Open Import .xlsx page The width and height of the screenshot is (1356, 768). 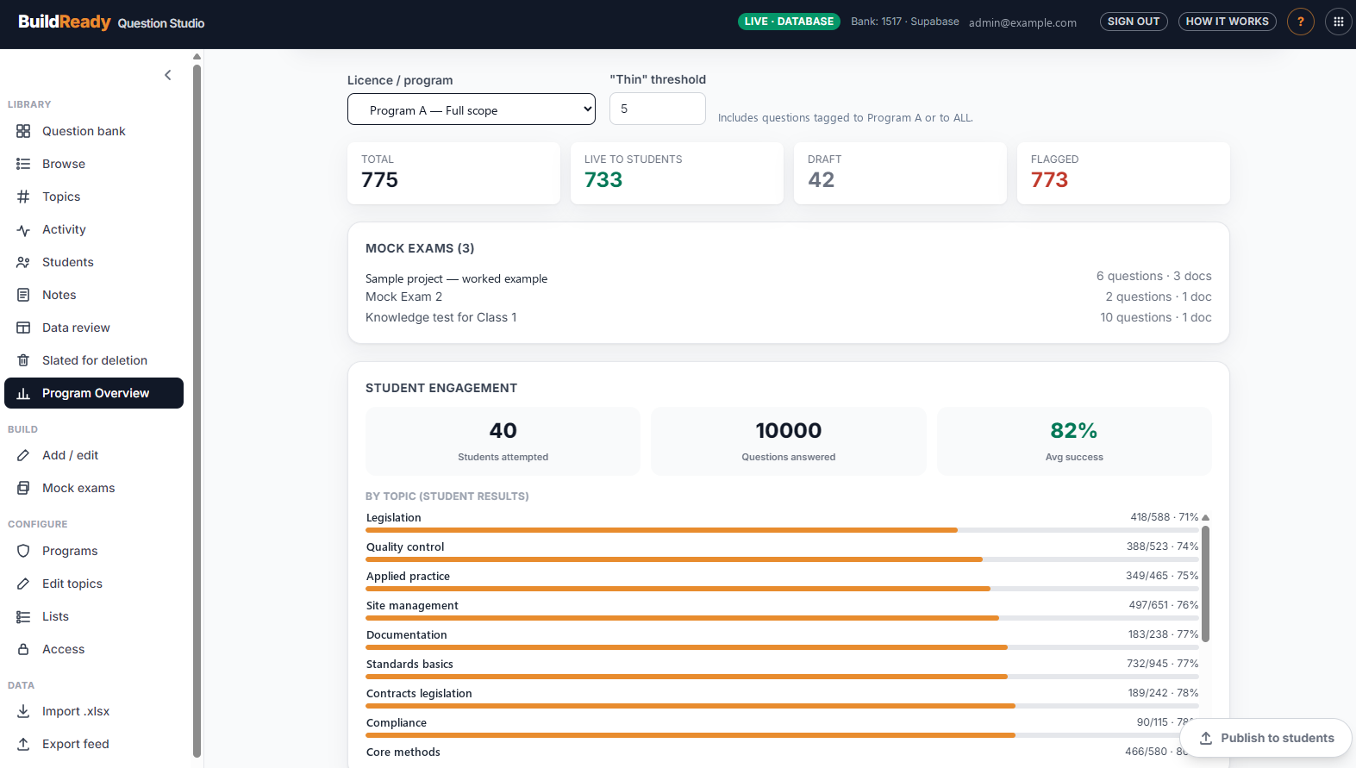click(x=94, y=711)
